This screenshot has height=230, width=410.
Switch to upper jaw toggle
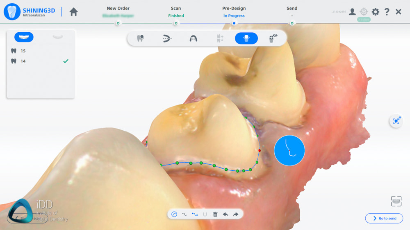24,37
